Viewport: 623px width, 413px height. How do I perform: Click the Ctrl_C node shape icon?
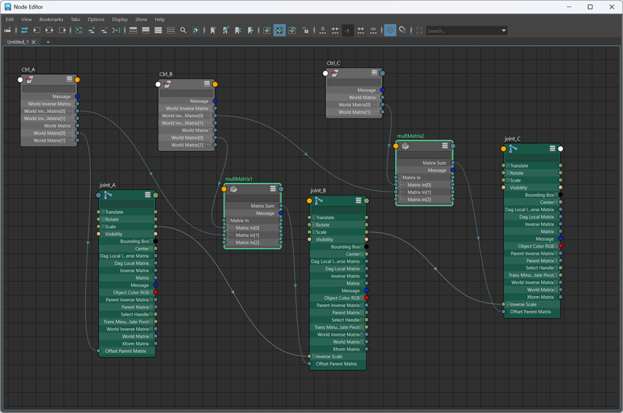coord(335,73)
